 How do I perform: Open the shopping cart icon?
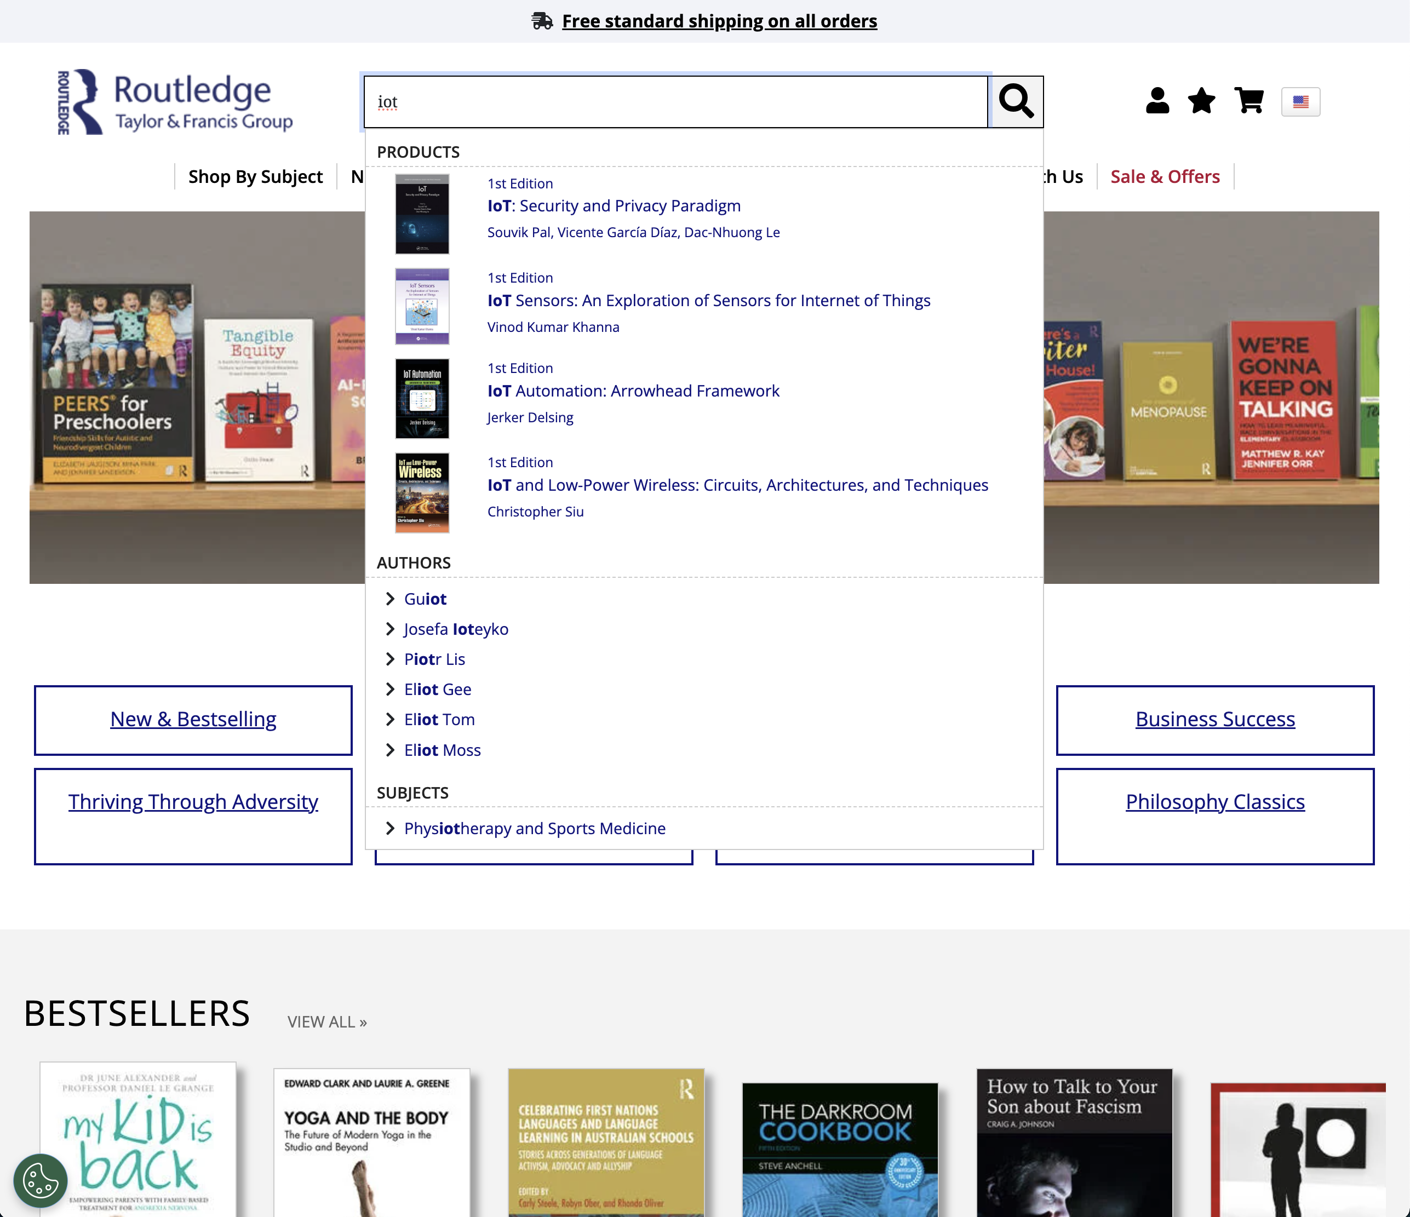click(x=1249, y=101)
